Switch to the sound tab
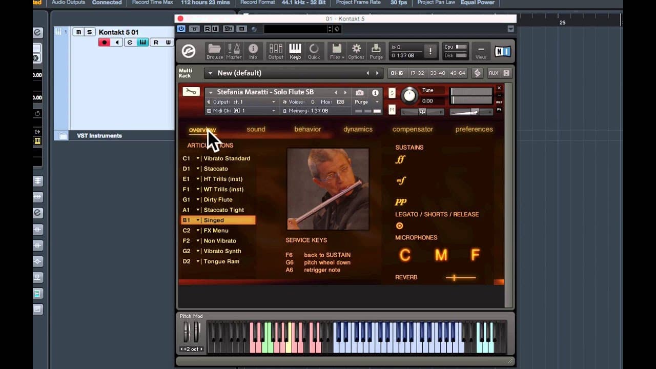 click(256, 129)
